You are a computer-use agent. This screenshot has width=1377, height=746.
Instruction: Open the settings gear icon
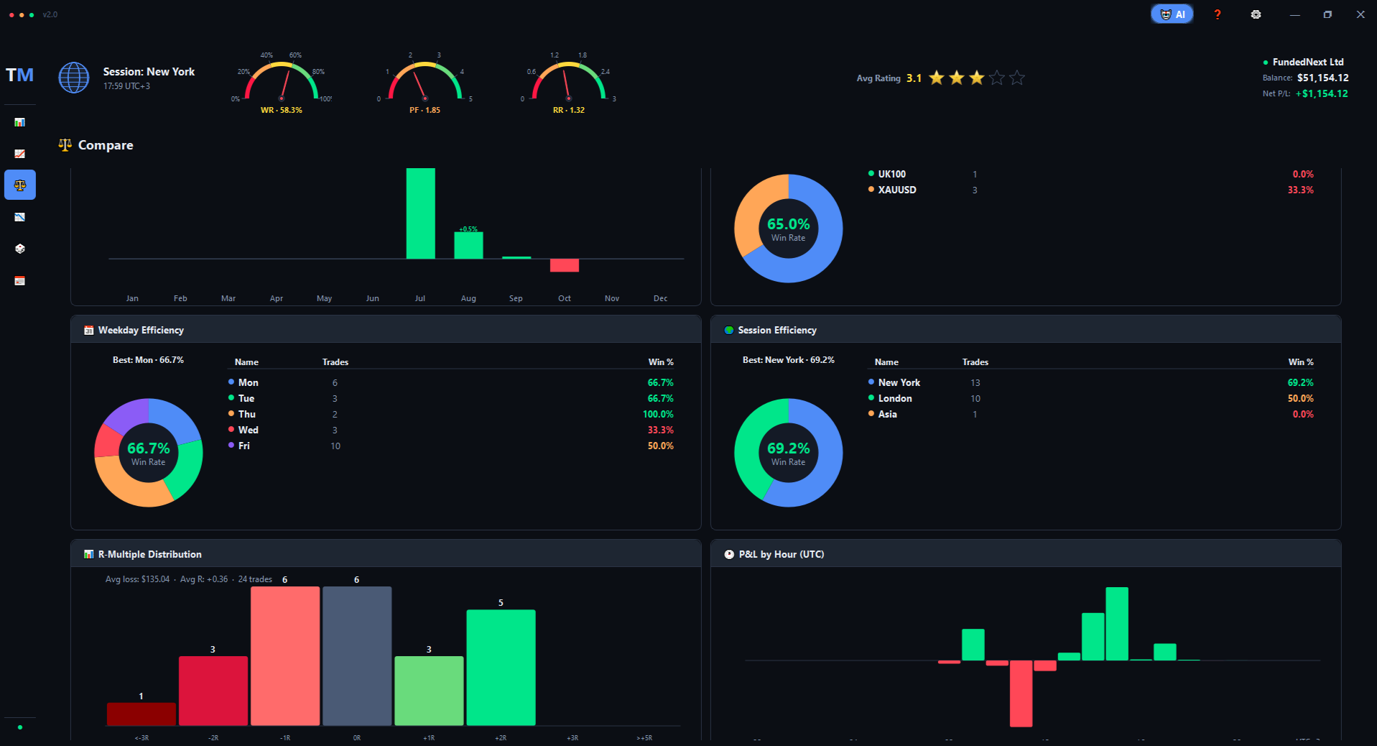(x=1256, y=14)
